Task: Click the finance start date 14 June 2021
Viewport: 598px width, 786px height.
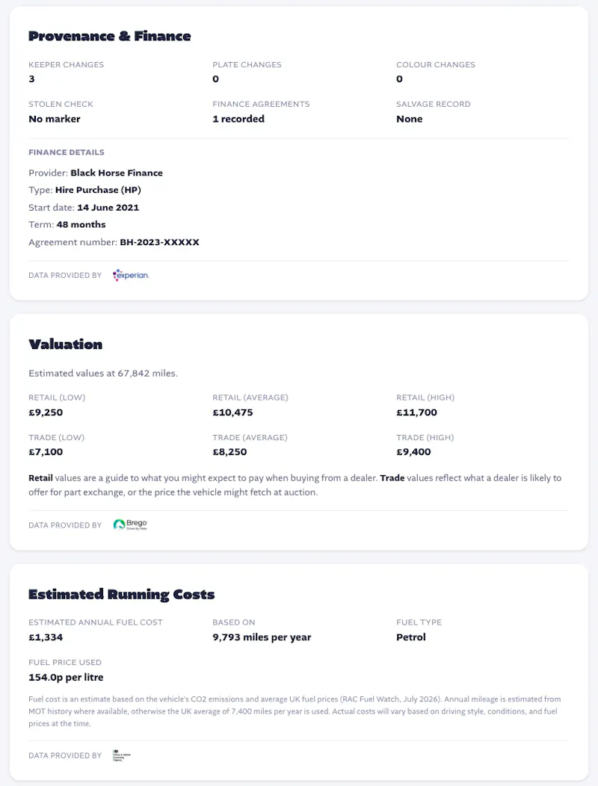Action: (108, 208)
